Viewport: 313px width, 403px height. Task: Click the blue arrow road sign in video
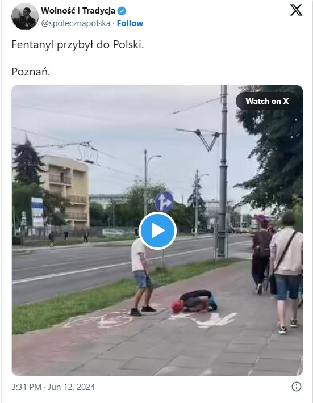tap(164, 201)
